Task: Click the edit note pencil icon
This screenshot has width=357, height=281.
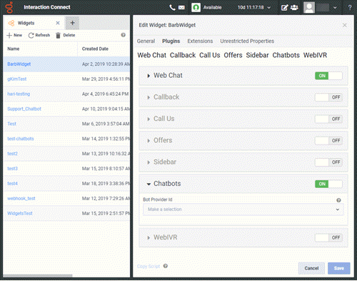Action: (x=284, y=8)
